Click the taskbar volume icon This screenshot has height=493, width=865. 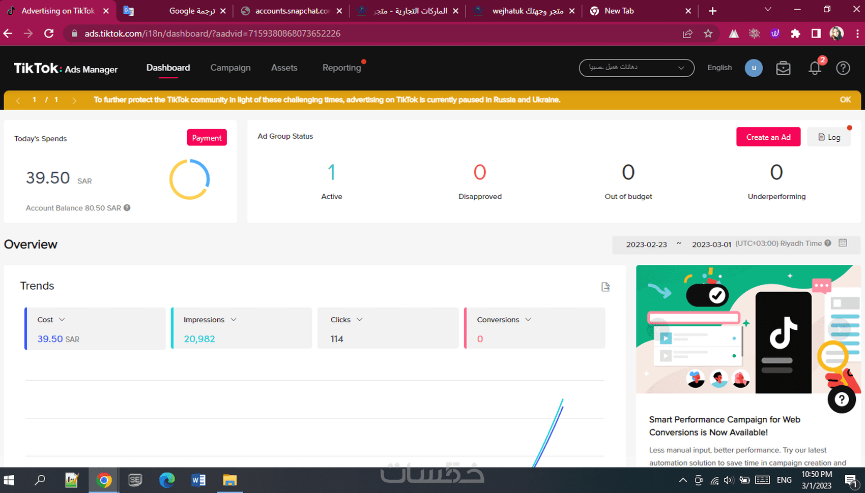click(x=729, y=480)
